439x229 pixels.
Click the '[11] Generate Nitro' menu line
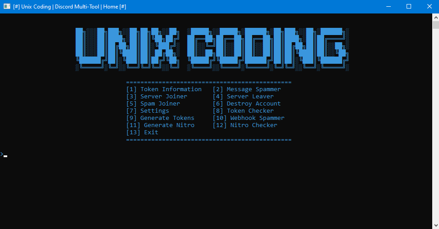pyautogui.click(x=160, y=125)
